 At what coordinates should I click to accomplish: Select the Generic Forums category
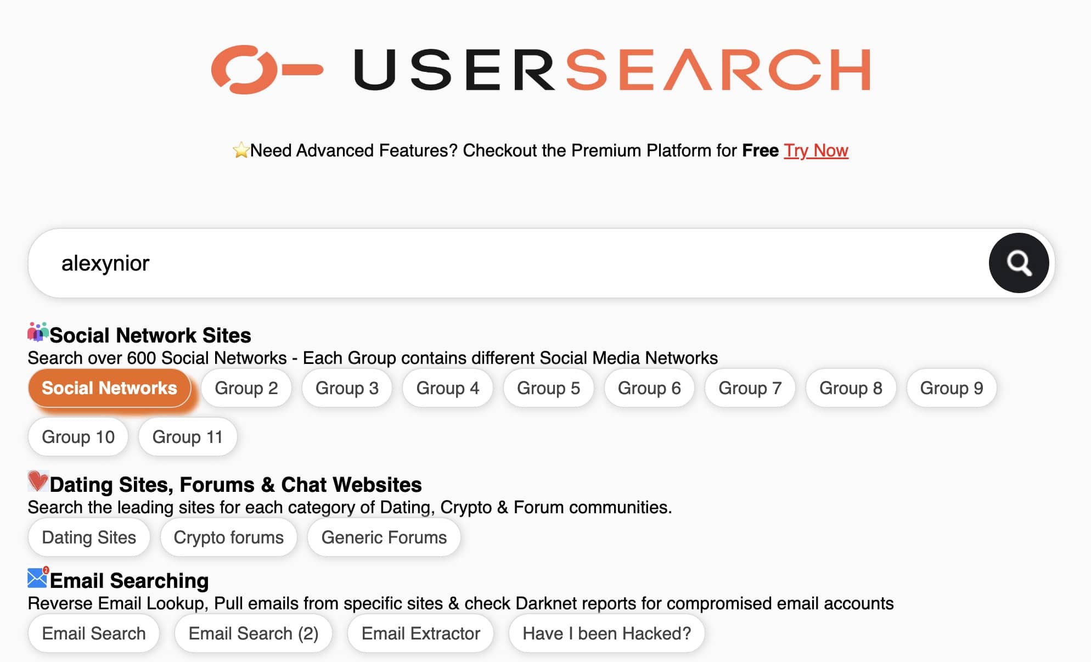click(x=384, y=537)
